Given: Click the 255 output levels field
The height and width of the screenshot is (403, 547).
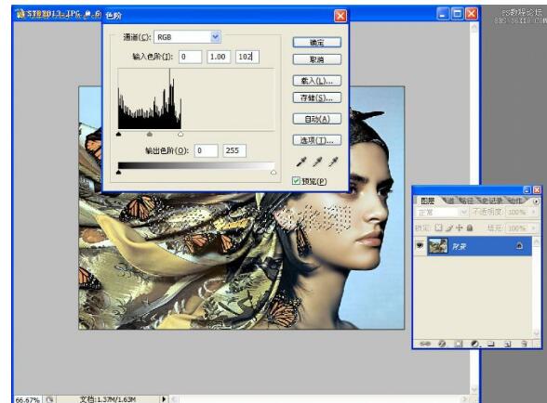Looking at the screenshot, I should (234, 150).
